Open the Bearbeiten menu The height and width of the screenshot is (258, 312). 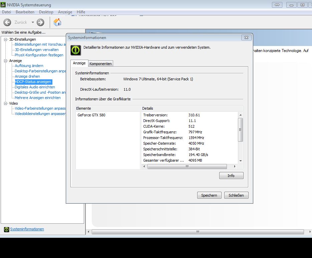point(25,12)
